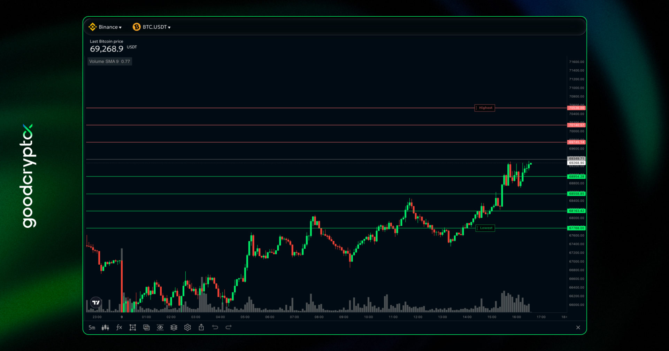The height and width of the screenshot is (351, 669).
Task: Select the Lowest price line label
Action: coord(485,228)
